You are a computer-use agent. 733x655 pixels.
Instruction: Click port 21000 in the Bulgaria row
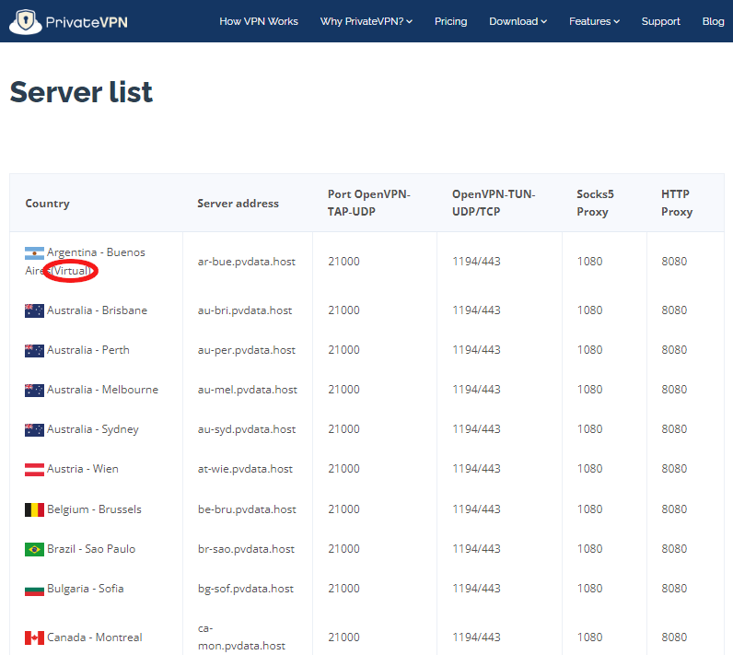[343, 589]
